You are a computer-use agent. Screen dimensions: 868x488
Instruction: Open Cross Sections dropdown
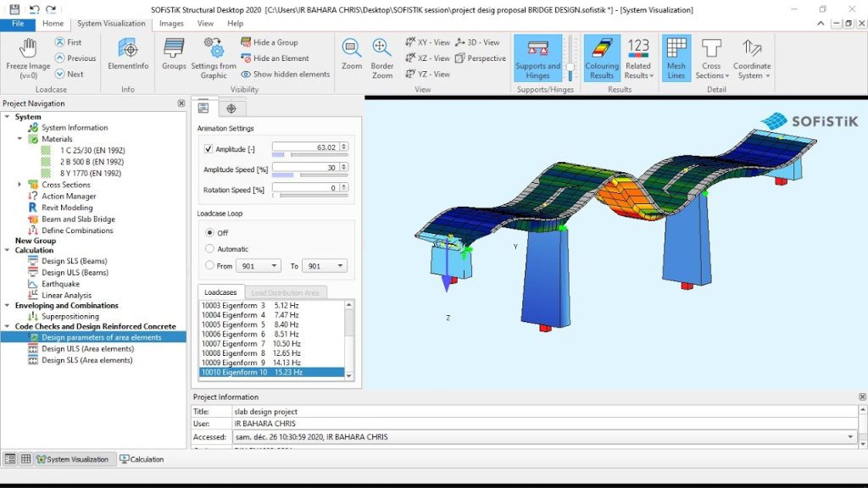(x=711, y=58)
